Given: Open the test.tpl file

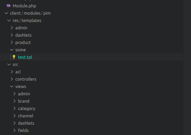Looking at the screenshot, I should (25, 57).
